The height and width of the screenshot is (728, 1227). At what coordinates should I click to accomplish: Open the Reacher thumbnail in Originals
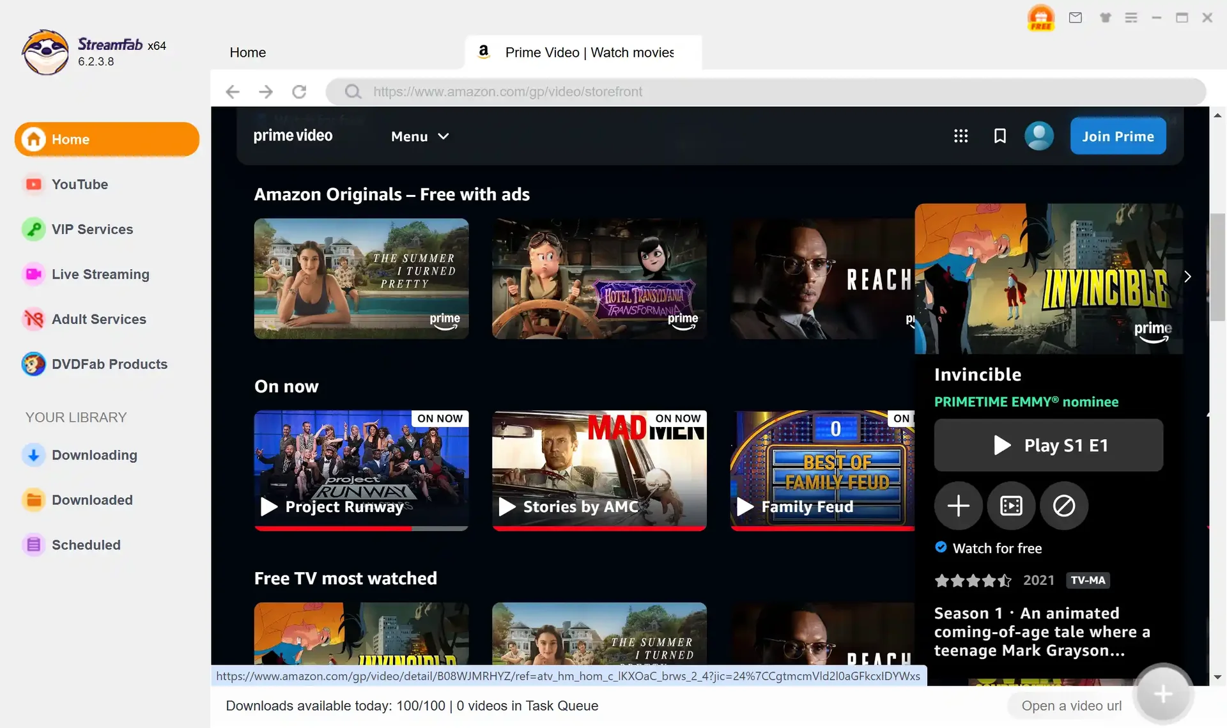pyautogui.click(x=822, y=279)
